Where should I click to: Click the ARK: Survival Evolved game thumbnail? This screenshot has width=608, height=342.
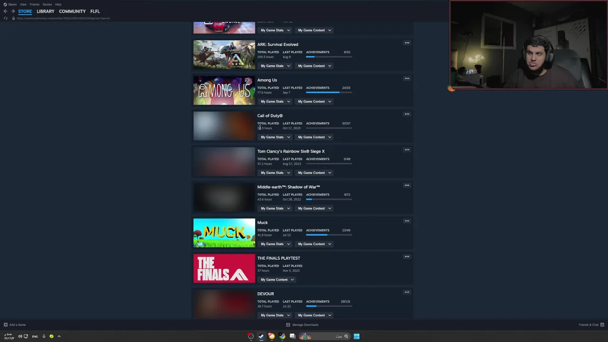pos(224,55)
